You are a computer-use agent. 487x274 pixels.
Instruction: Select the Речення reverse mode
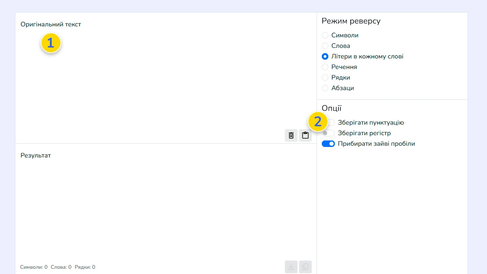pos(325,67)
